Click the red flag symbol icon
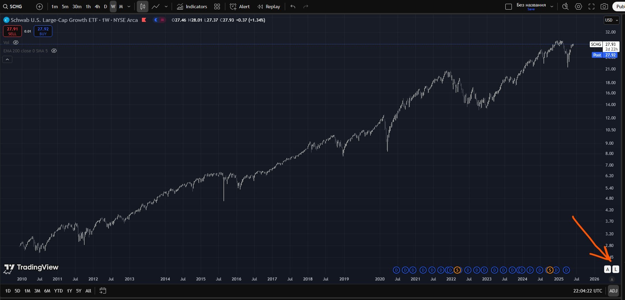The height and width of the screenshot is (300, 625). click(x=144, y=20)
